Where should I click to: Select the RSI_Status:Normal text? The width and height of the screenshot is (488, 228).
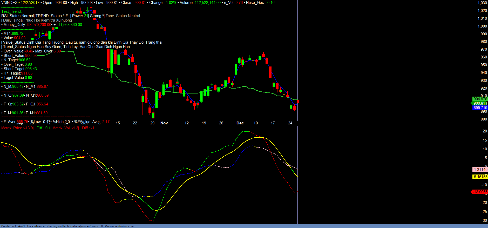[x=18, y=16]
